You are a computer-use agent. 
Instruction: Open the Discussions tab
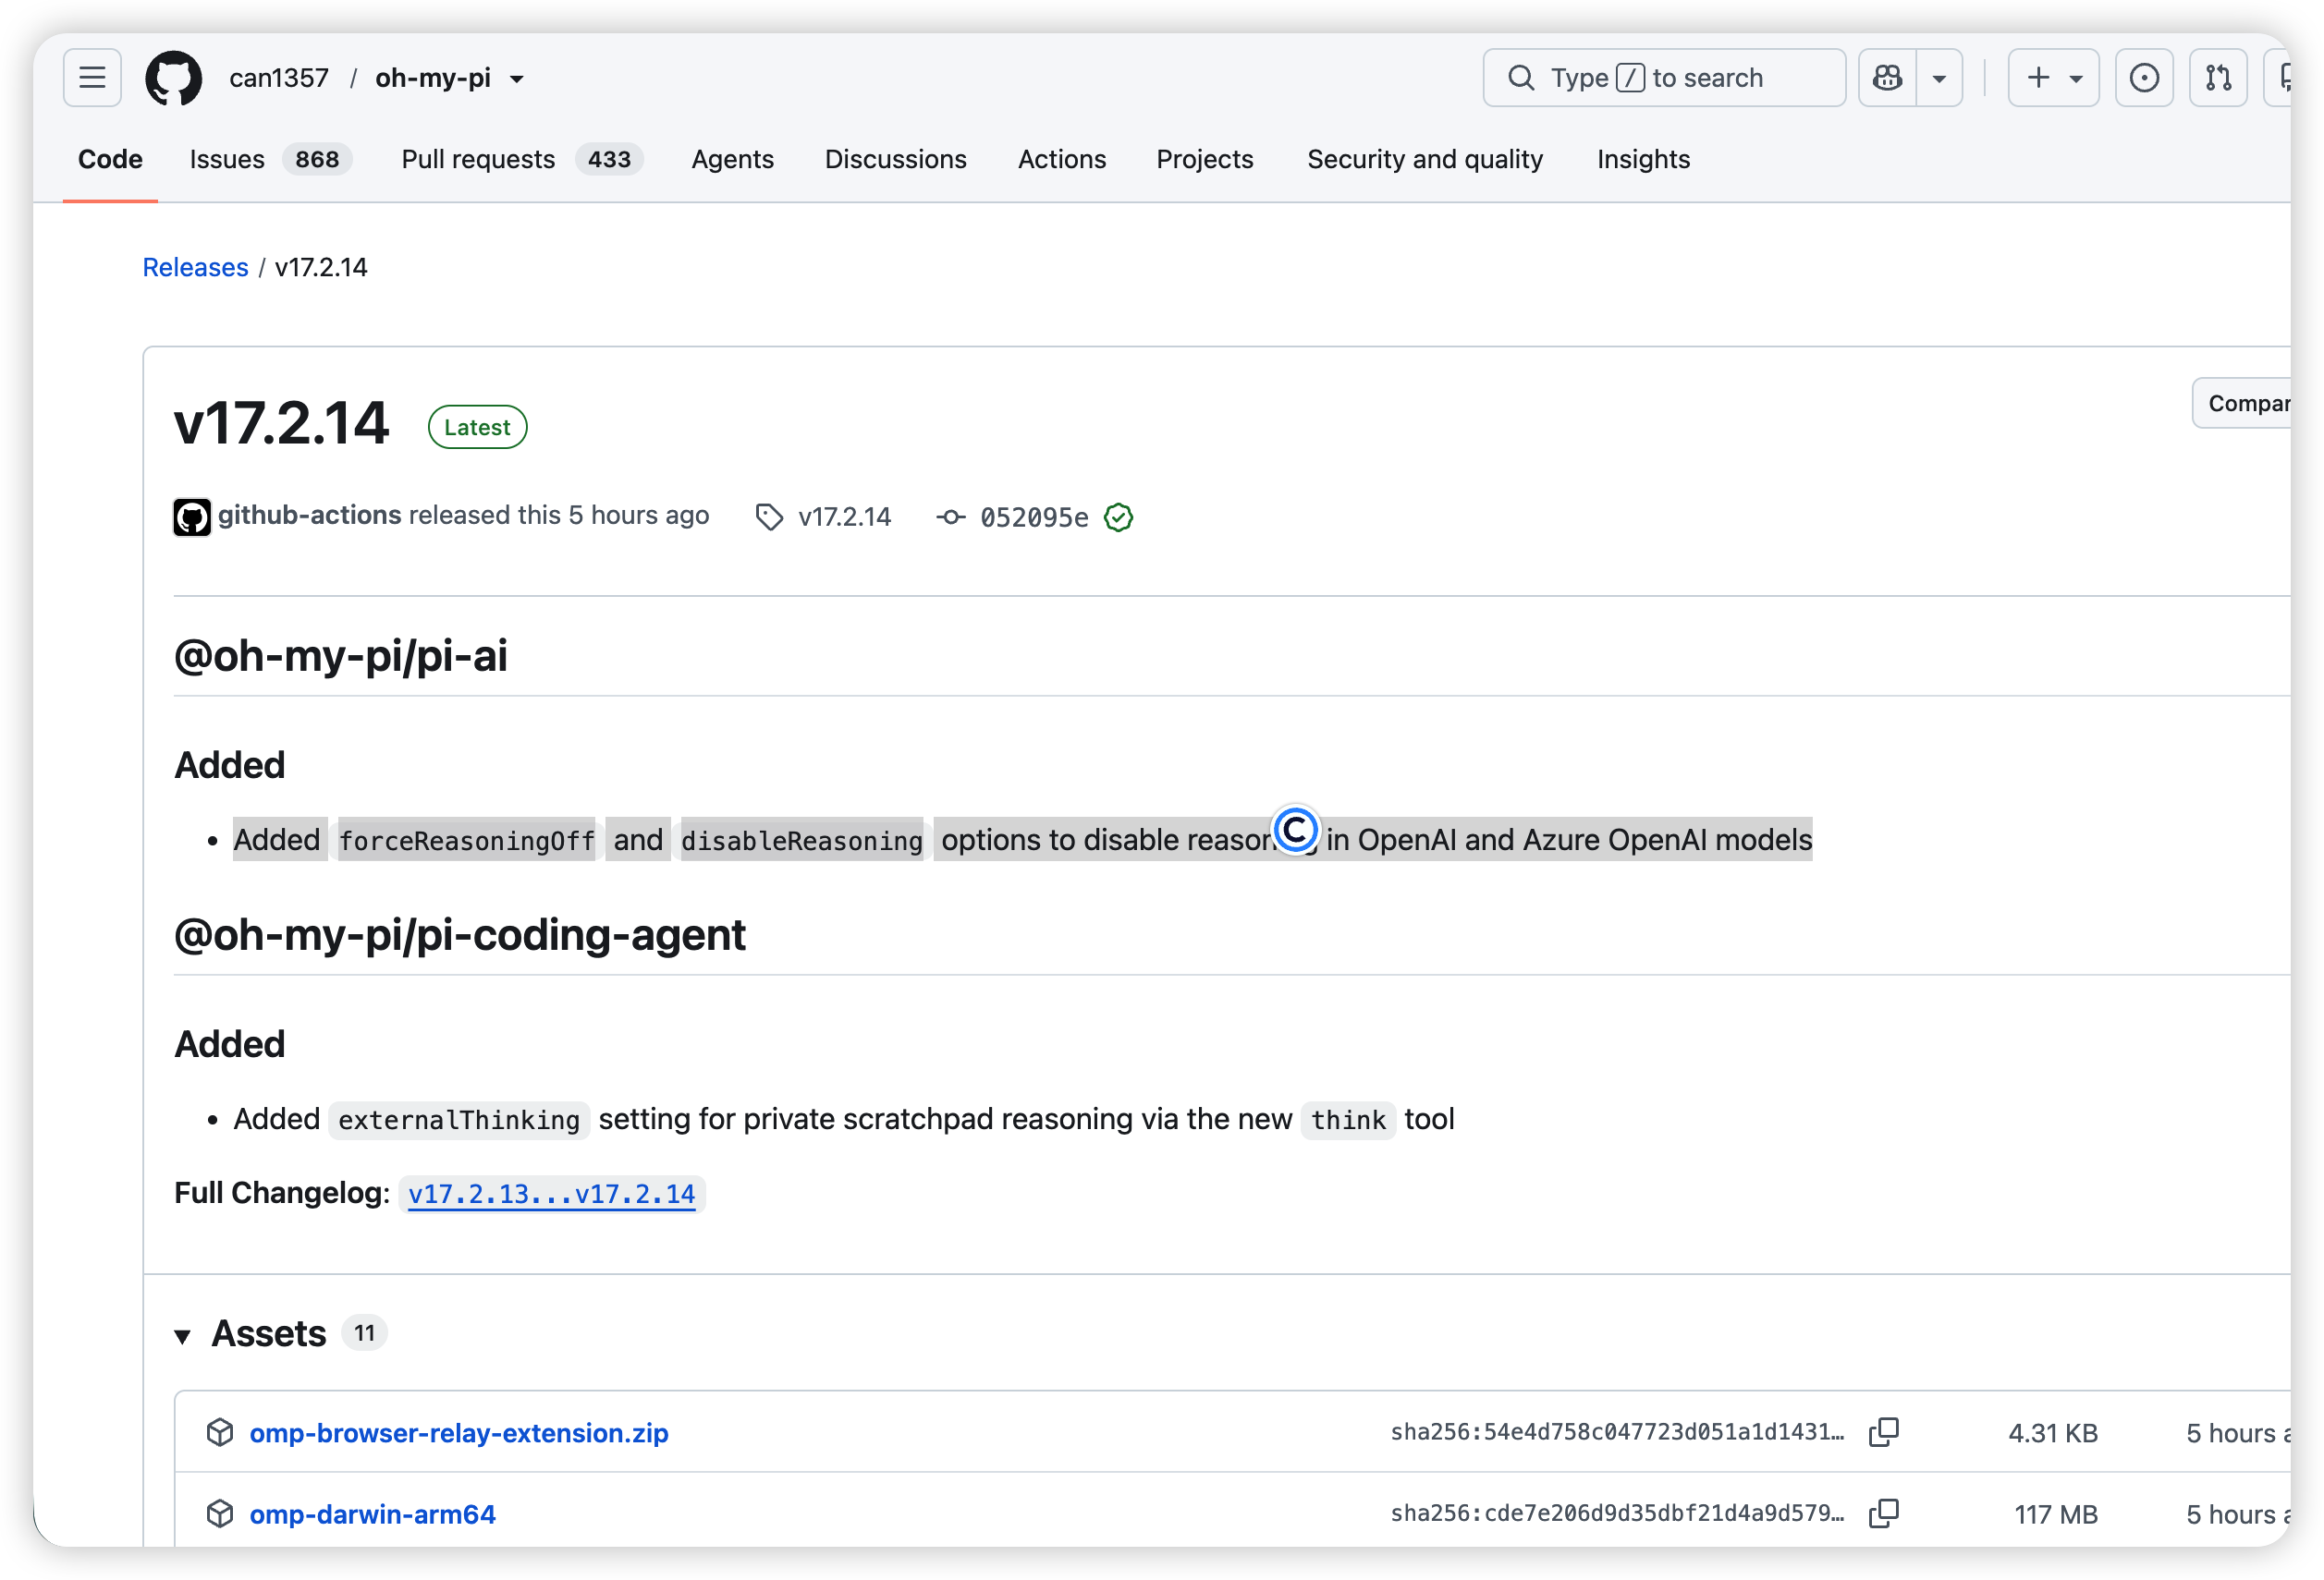click(895, 160)
